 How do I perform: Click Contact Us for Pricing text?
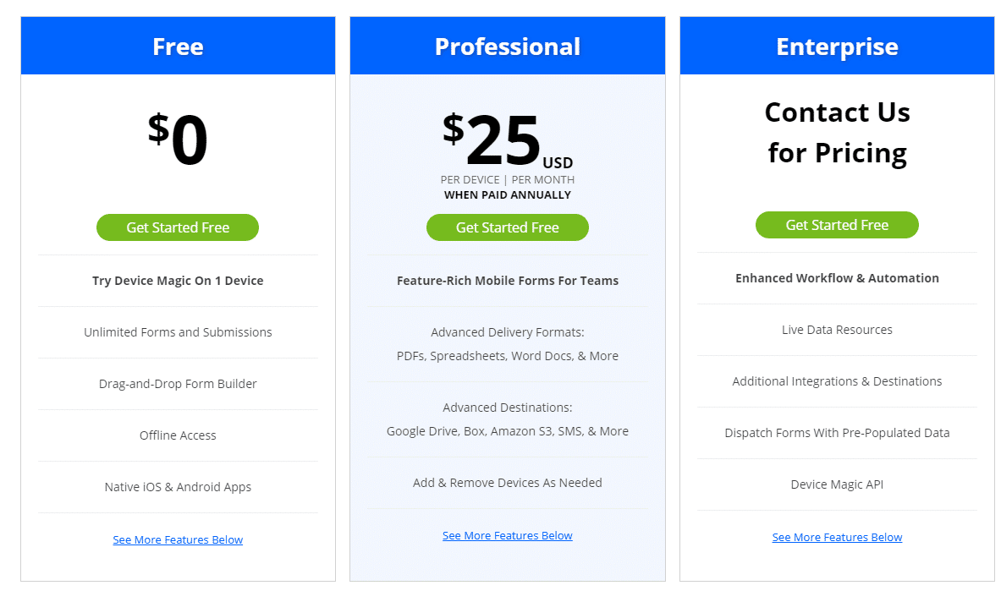(x=837, y=134)
